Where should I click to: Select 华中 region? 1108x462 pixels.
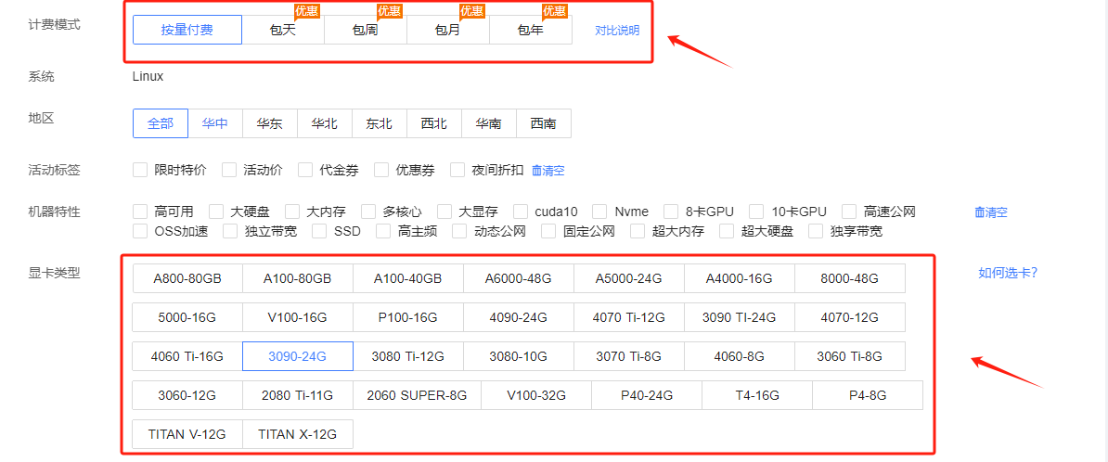214,123
